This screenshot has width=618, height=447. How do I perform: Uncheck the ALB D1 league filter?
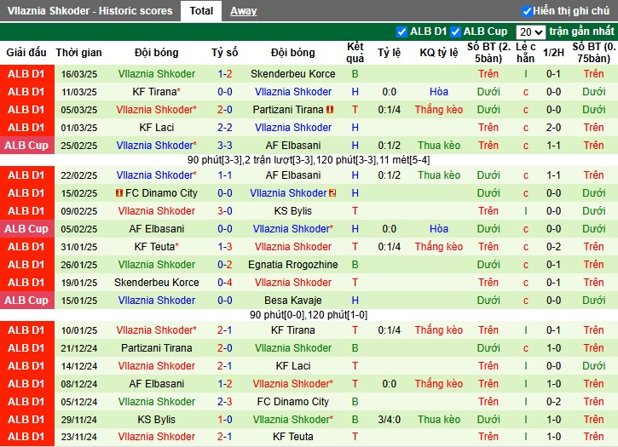click(401, 32)
